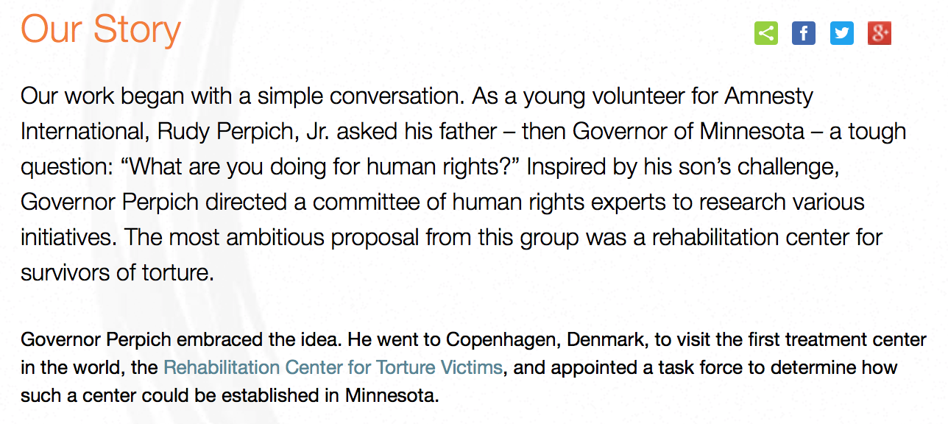Click the phrase "survivors of torture"

click(x=117, y=272)
